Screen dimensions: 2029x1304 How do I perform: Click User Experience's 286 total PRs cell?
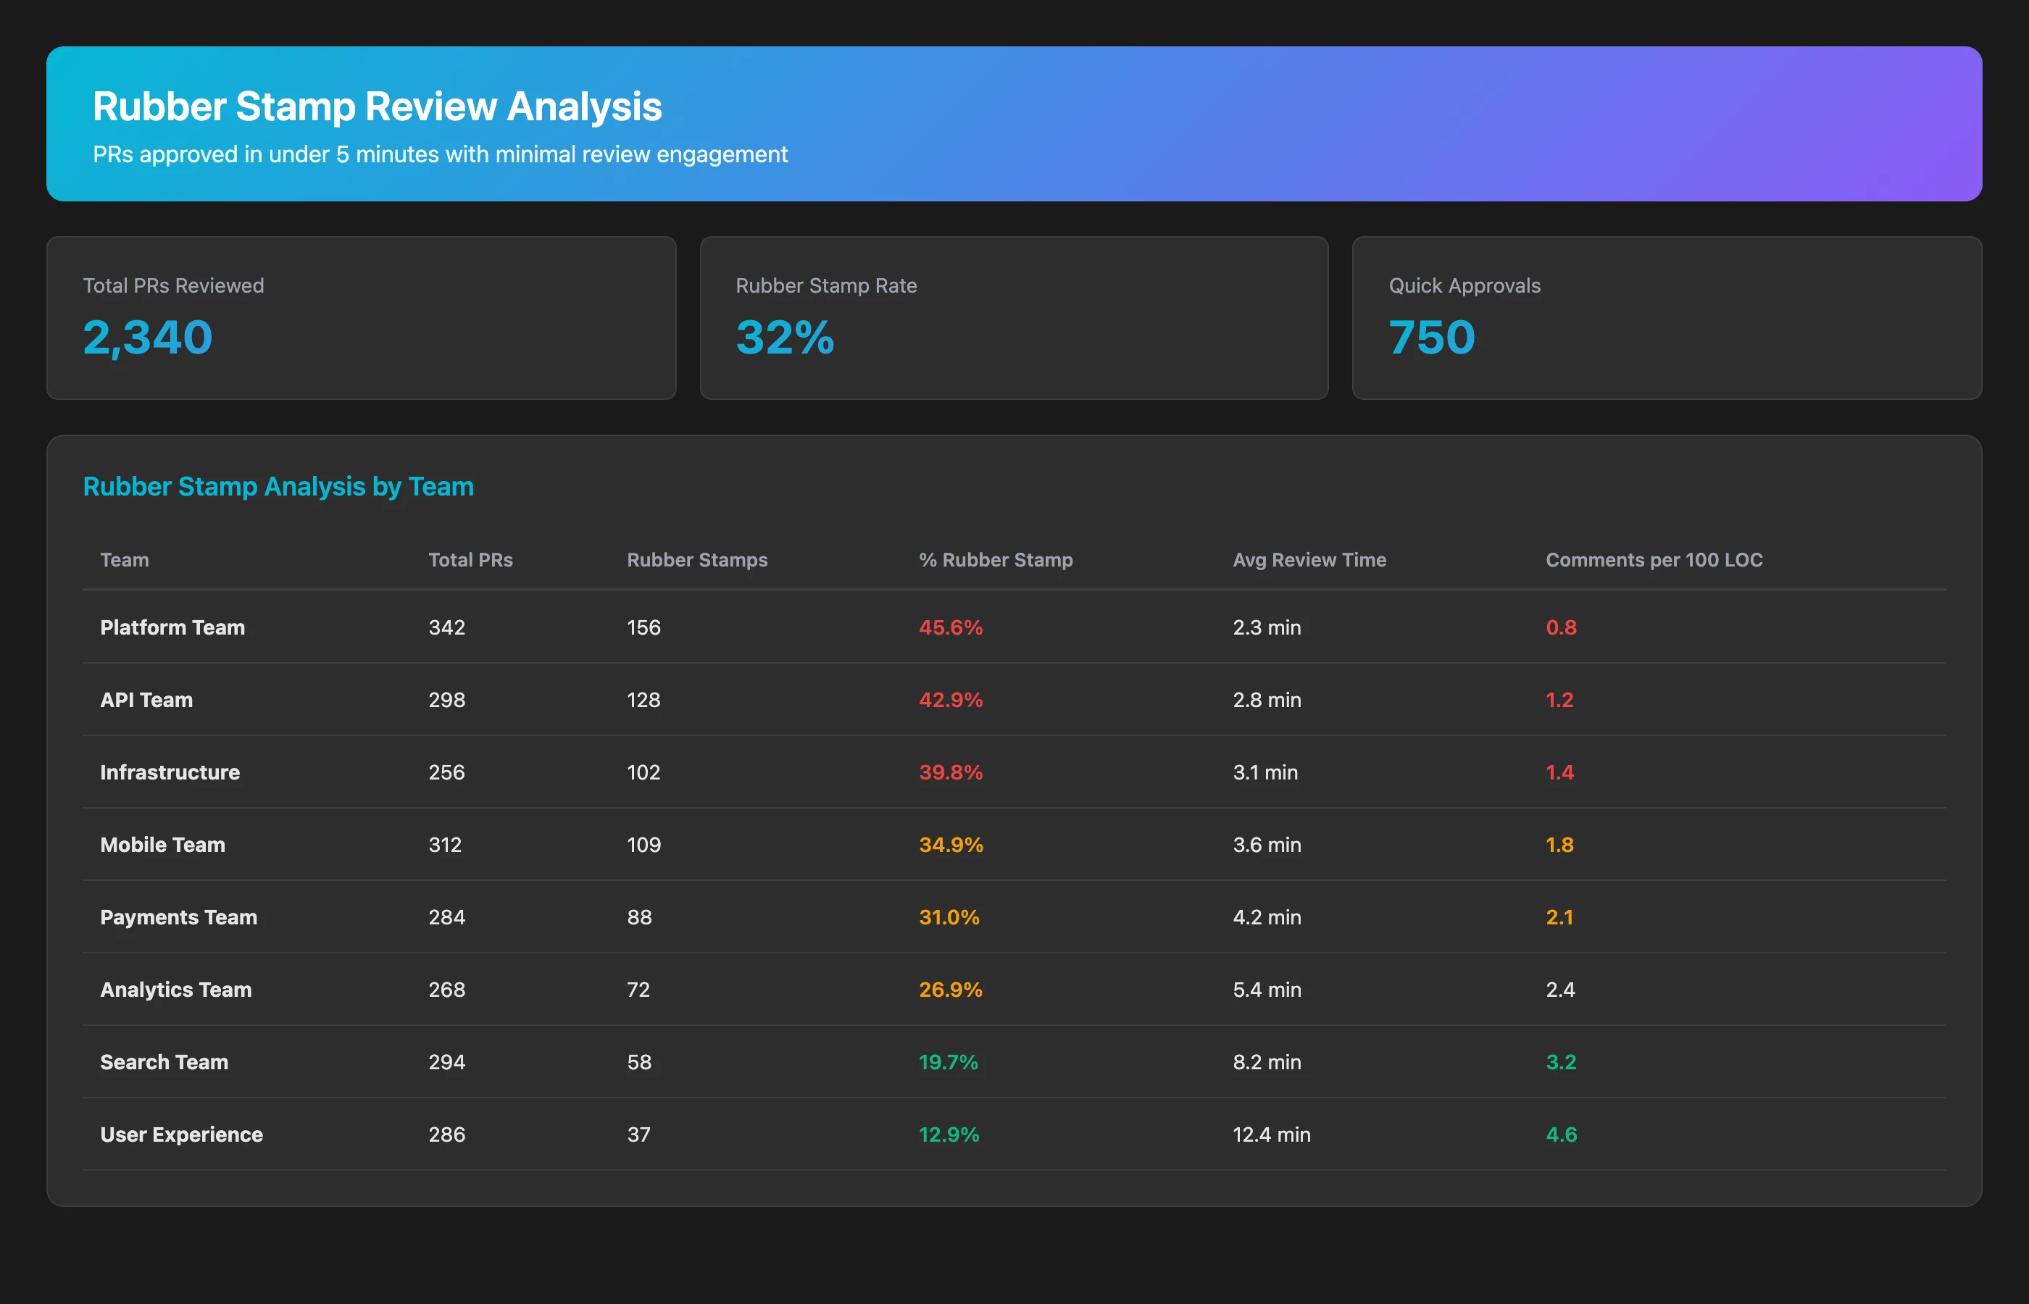click(446, 1134)
